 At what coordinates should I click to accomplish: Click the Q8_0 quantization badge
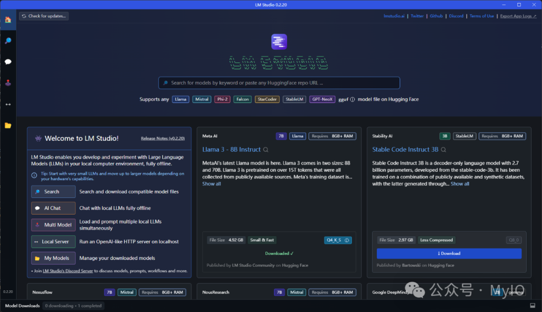coord(514,240)
